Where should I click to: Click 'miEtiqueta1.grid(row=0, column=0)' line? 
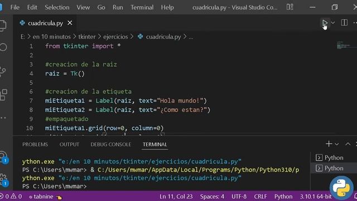(104, 128)
